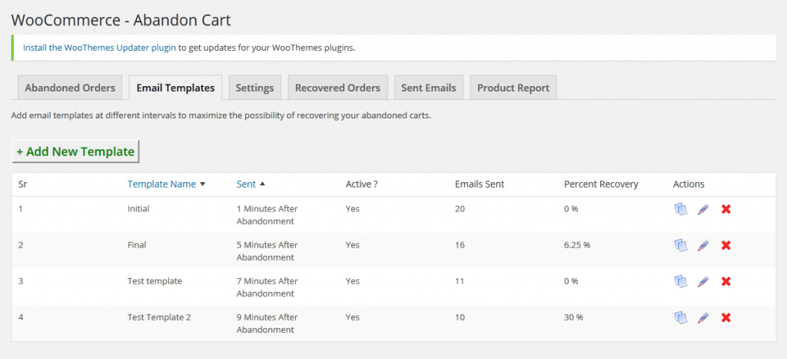
Task: Delete the template sent after 7 minutes
Action: coord(726,281)
